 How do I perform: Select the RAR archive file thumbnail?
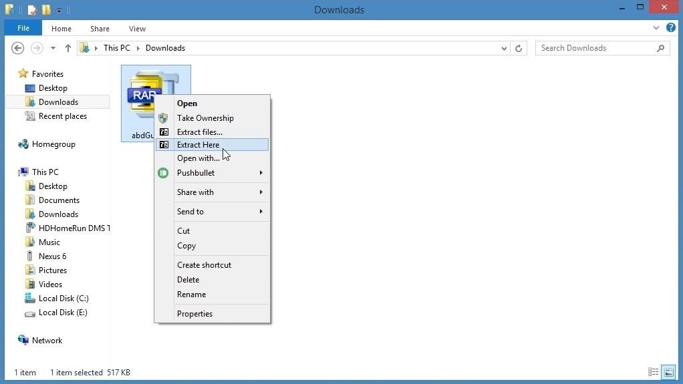click(x=156, y=104)
